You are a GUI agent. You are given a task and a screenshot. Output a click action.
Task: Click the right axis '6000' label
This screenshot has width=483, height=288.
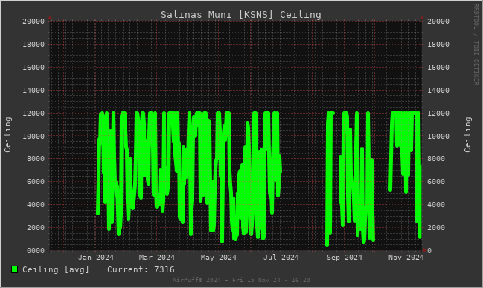(x=436, y=182)
